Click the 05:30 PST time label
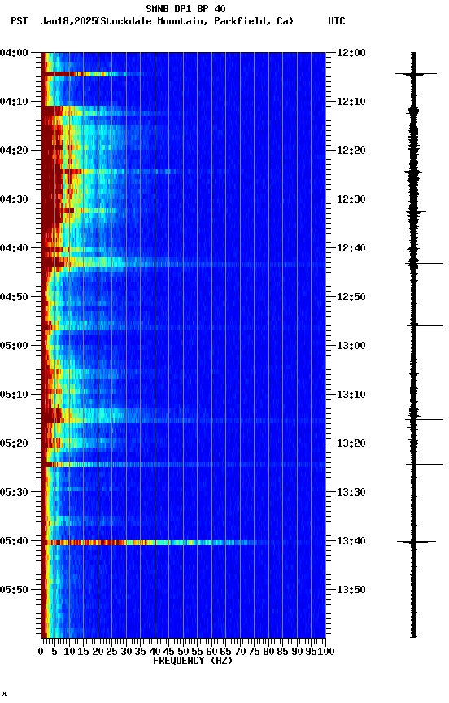Image resolution: width=449 pixels, height=703 pixels. 14,493
